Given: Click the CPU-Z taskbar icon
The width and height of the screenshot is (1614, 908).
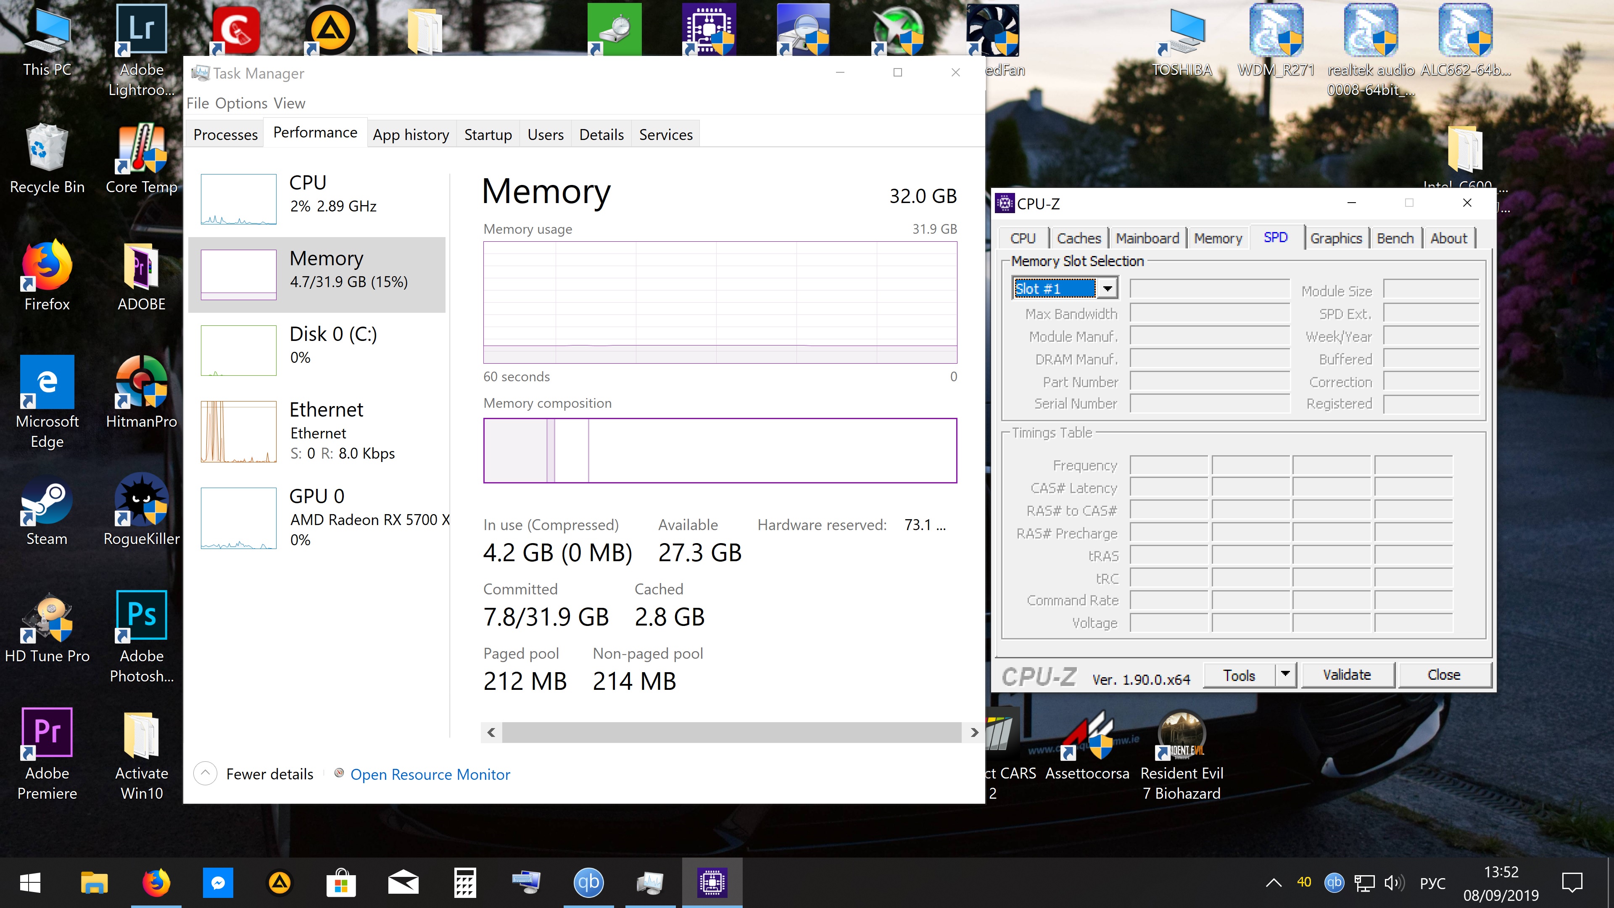Looking at the screenshot, I should coord(712,883).
